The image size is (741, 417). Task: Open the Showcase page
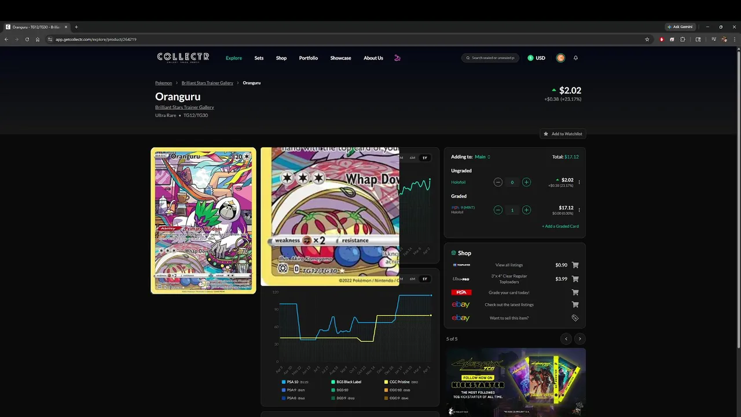(x=340, y=58)
